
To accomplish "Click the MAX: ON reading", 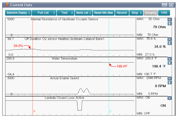I will [x=143, y=98].
